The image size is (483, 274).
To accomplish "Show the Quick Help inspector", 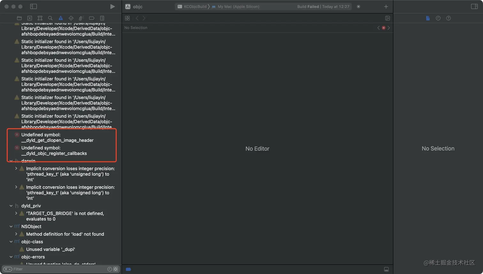I will 448,18.
